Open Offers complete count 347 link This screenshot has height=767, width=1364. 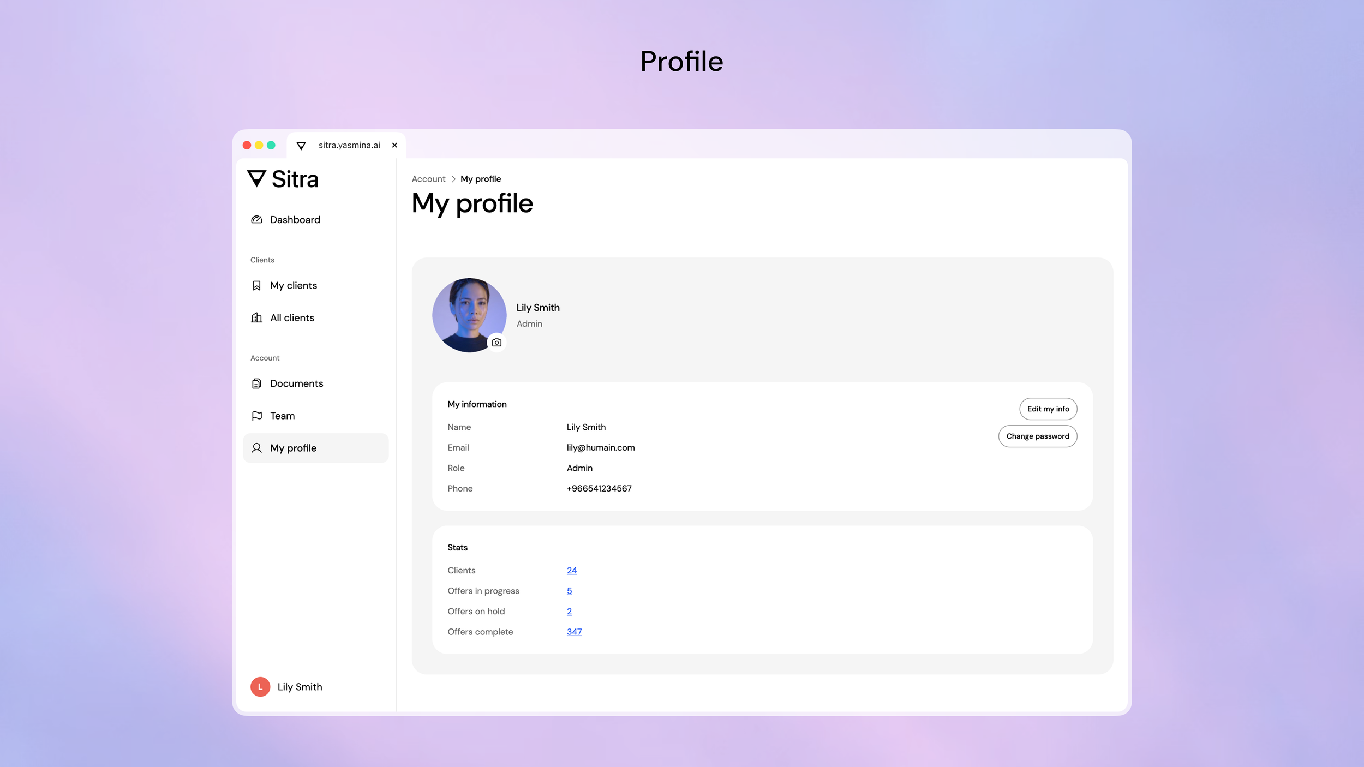click(x=574, y=632)
